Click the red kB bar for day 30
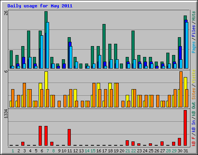Screen dimensions: 198x155 (x=179, y=142)
